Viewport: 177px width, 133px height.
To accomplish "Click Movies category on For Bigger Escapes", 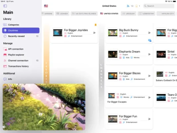I will 126,97.
